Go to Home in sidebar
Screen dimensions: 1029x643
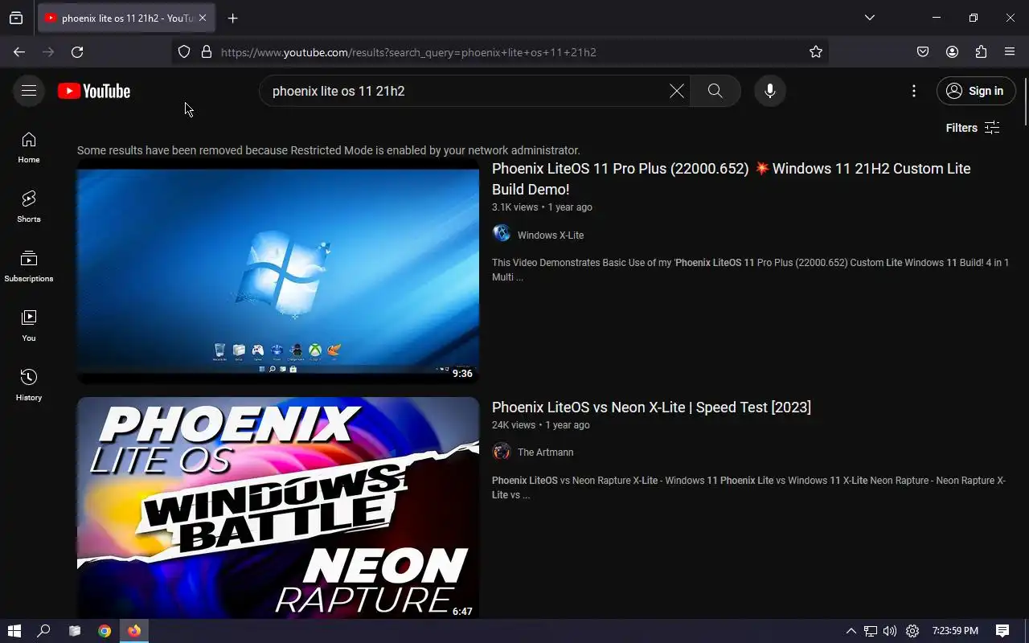pos(29,148)
